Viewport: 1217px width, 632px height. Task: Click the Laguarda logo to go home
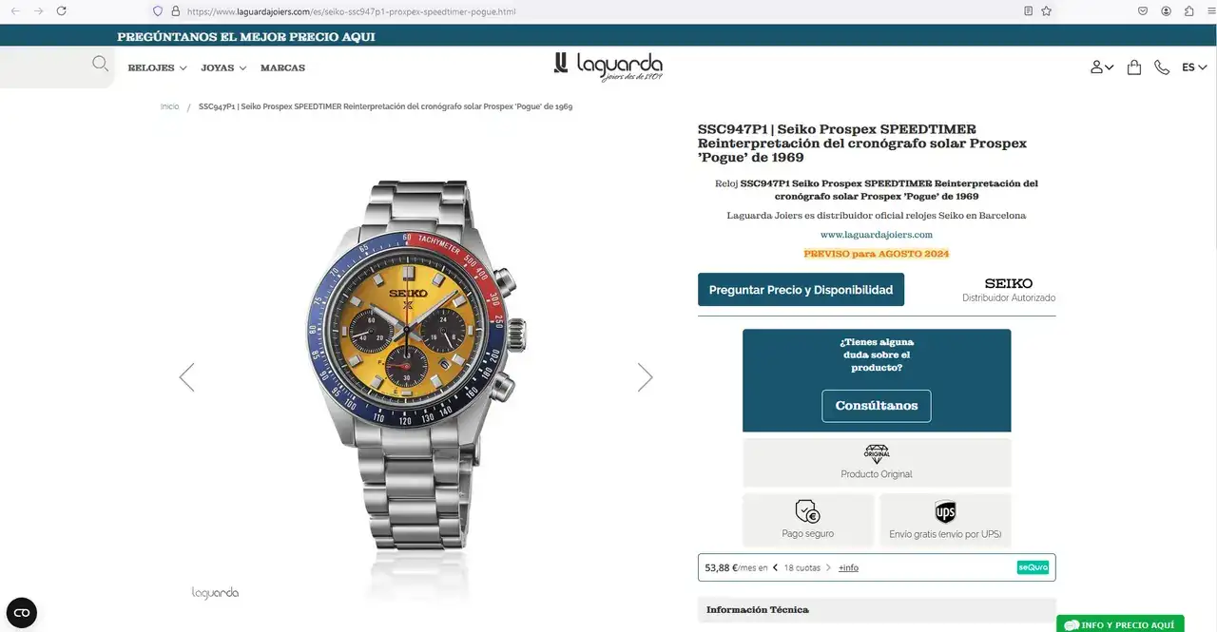tap(608, 65)
